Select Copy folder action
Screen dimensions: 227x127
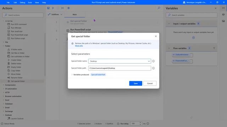(16, 71)
